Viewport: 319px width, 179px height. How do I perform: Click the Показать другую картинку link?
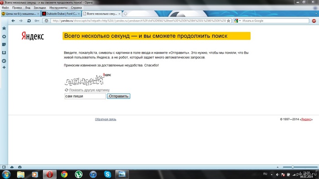pos(89,90)
